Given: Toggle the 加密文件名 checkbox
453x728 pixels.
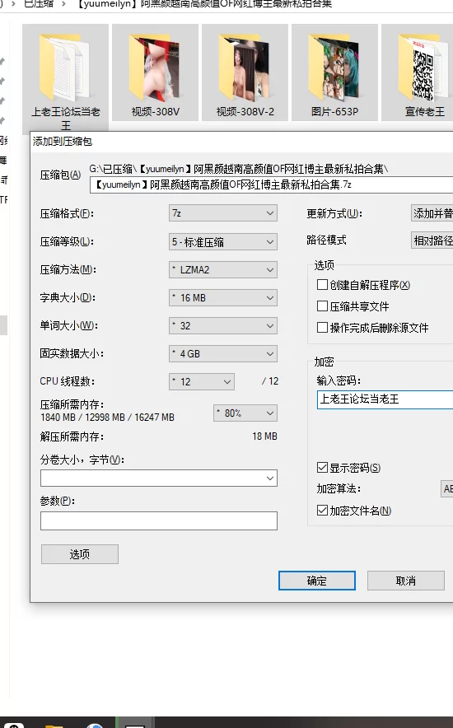Looking at the screenshot, I should 322,511.
